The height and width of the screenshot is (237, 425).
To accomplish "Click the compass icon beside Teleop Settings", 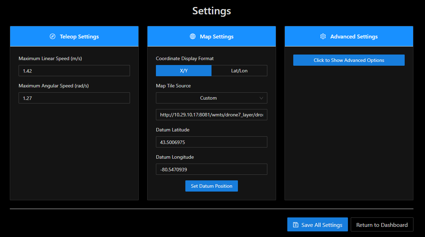I will coord(53,36).
